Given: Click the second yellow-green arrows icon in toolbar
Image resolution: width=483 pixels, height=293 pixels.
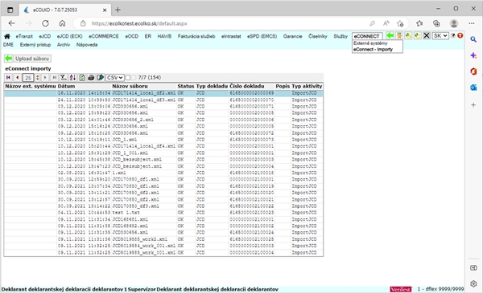Looking at the screenshot, I should (x=417, y=35).
